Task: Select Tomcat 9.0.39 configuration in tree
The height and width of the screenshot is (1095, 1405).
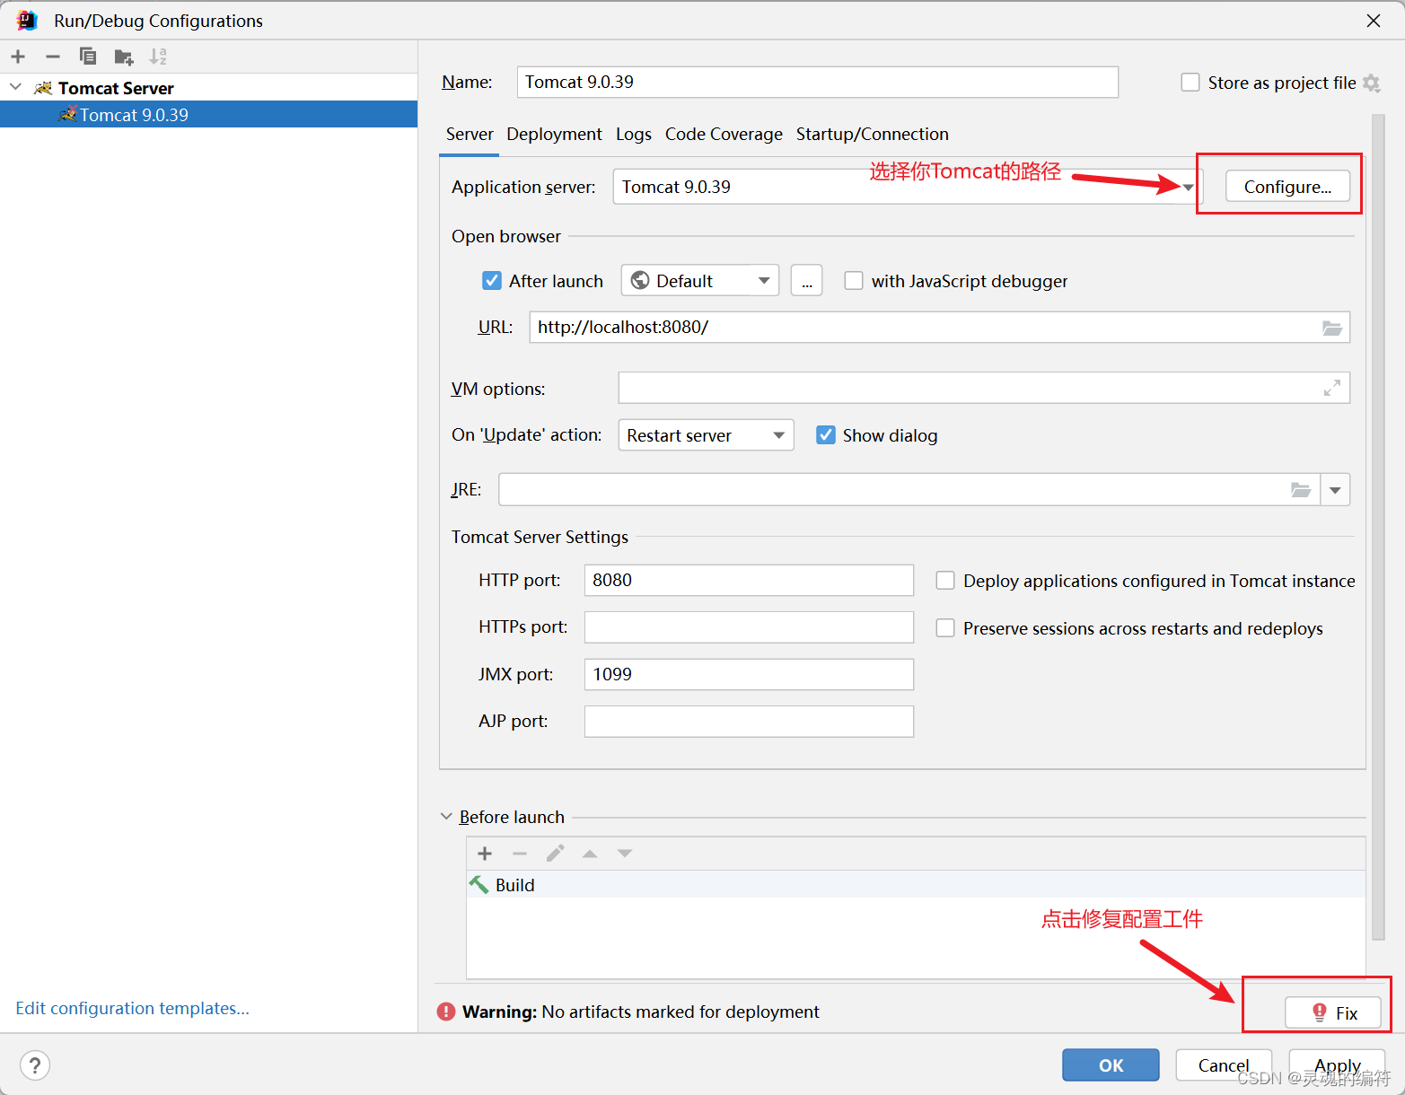Action: tap(208, 115)
